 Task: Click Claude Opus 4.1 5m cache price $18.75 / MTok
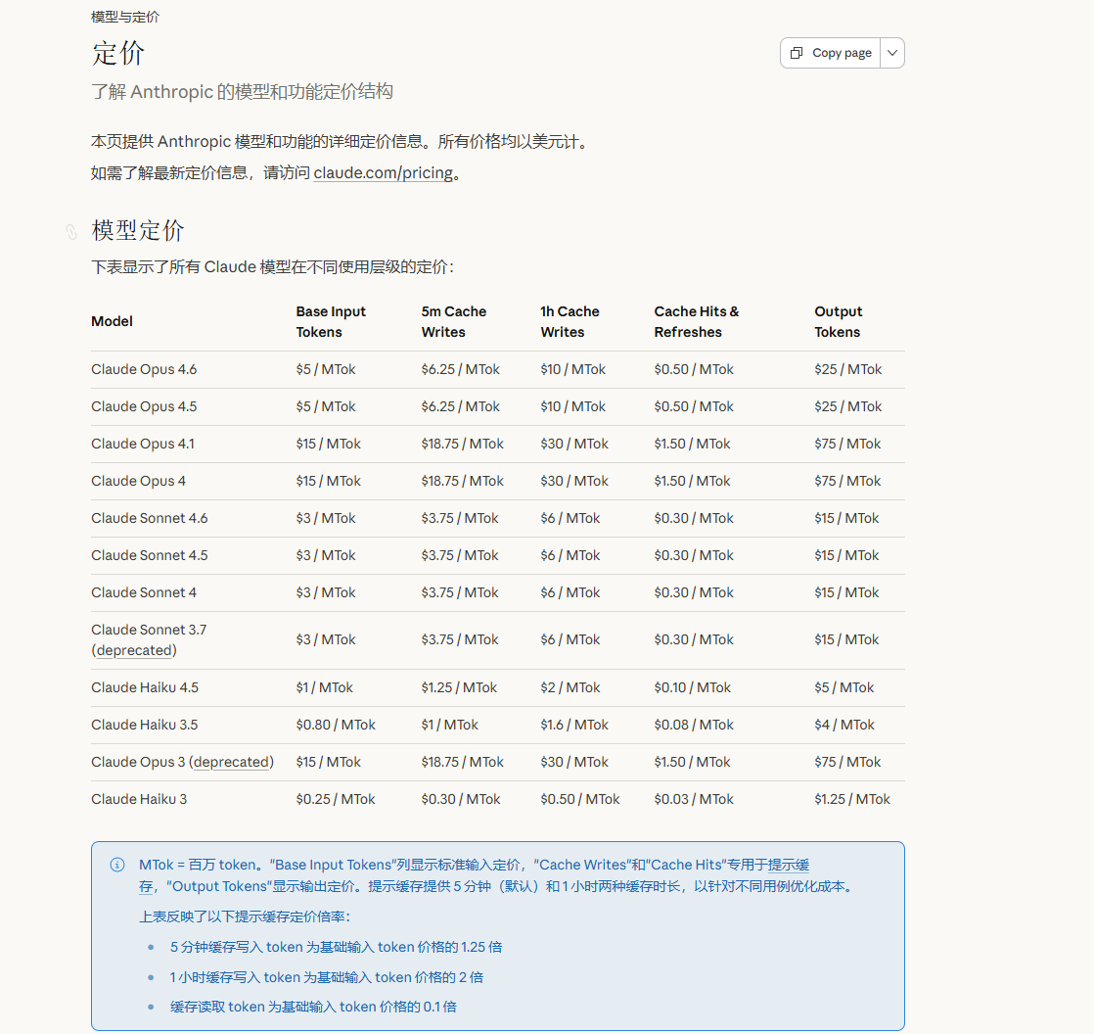click(x=462, y=444)
